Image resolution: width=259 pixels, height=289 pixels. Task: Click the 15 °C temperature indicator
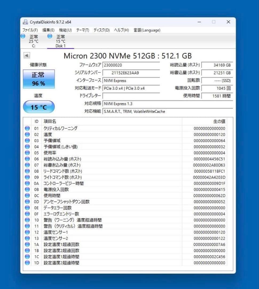(x=39, y=107)
